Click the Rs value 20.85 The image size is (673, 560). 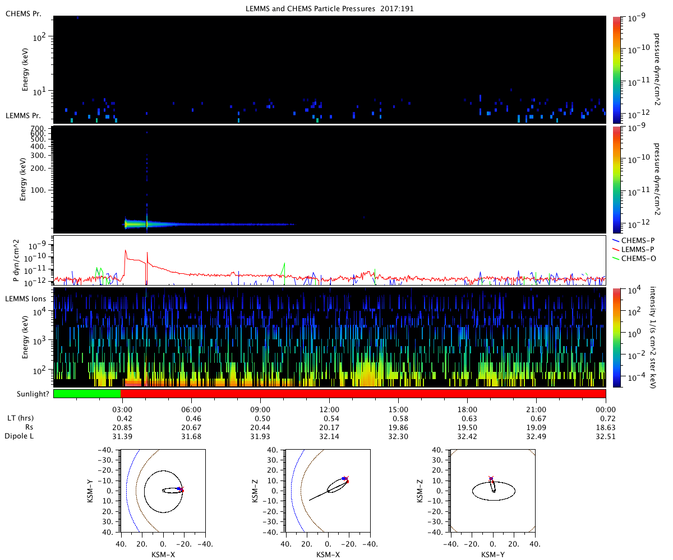coord(122,427)
